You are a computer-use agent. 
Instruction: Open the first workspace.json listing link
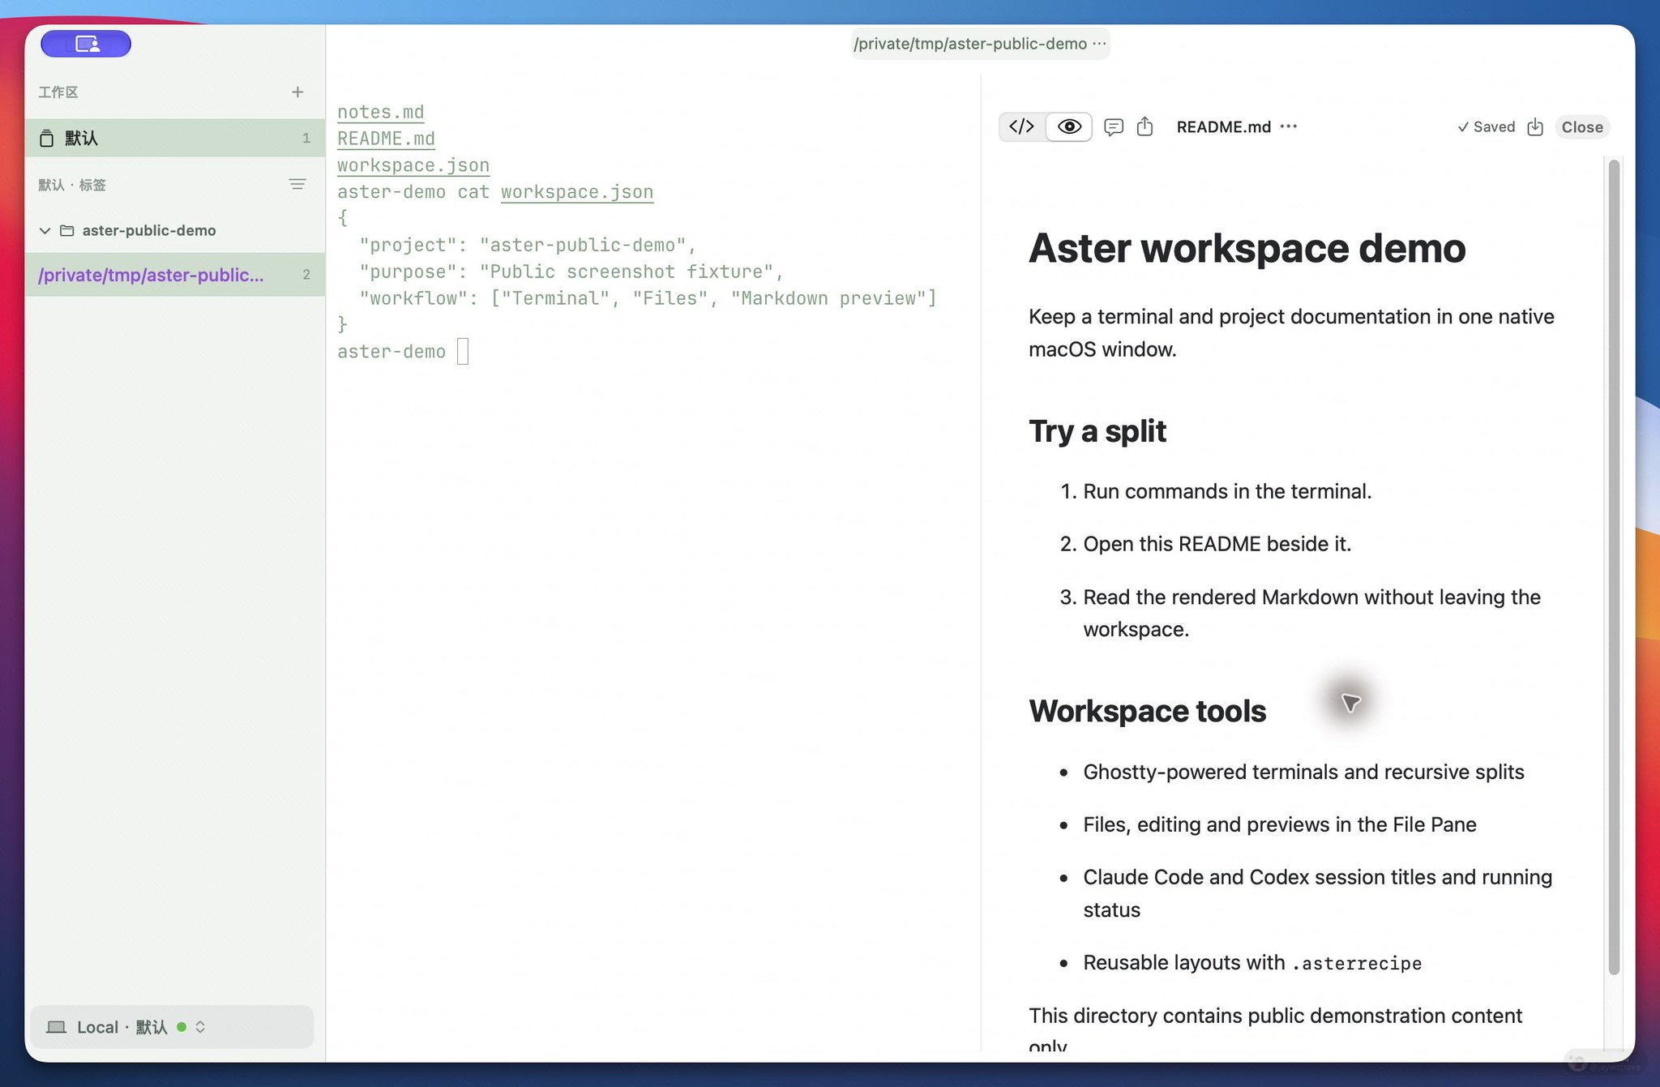tap(413, 165)
